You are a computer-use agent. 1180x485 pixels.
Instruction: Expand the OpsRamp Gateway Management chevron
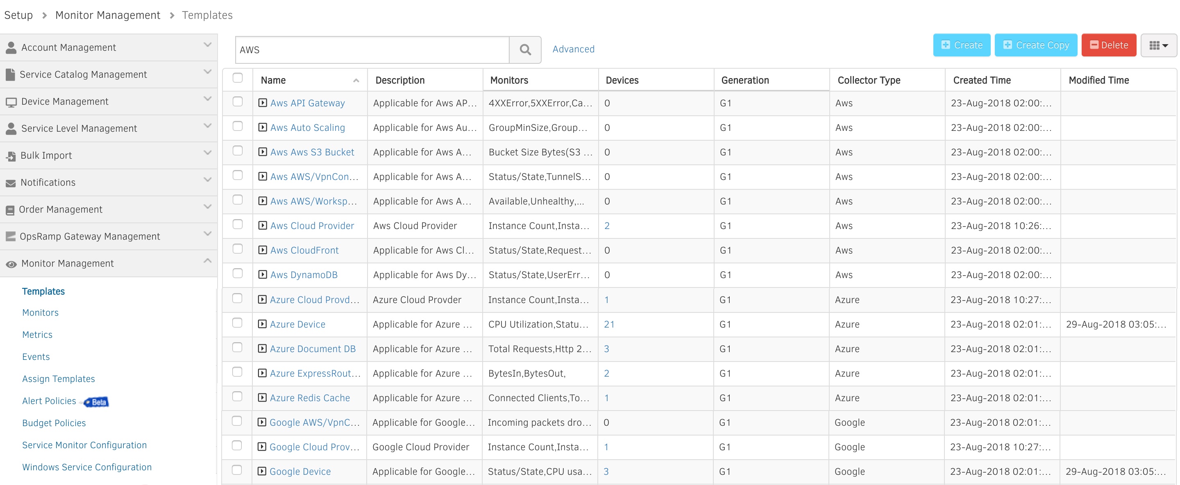(x=207, y=234)
